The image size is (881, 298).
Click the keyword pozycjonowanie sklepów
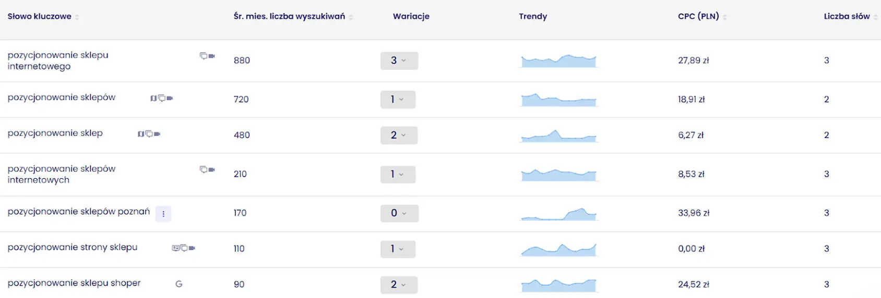click(x=62, y=97)
